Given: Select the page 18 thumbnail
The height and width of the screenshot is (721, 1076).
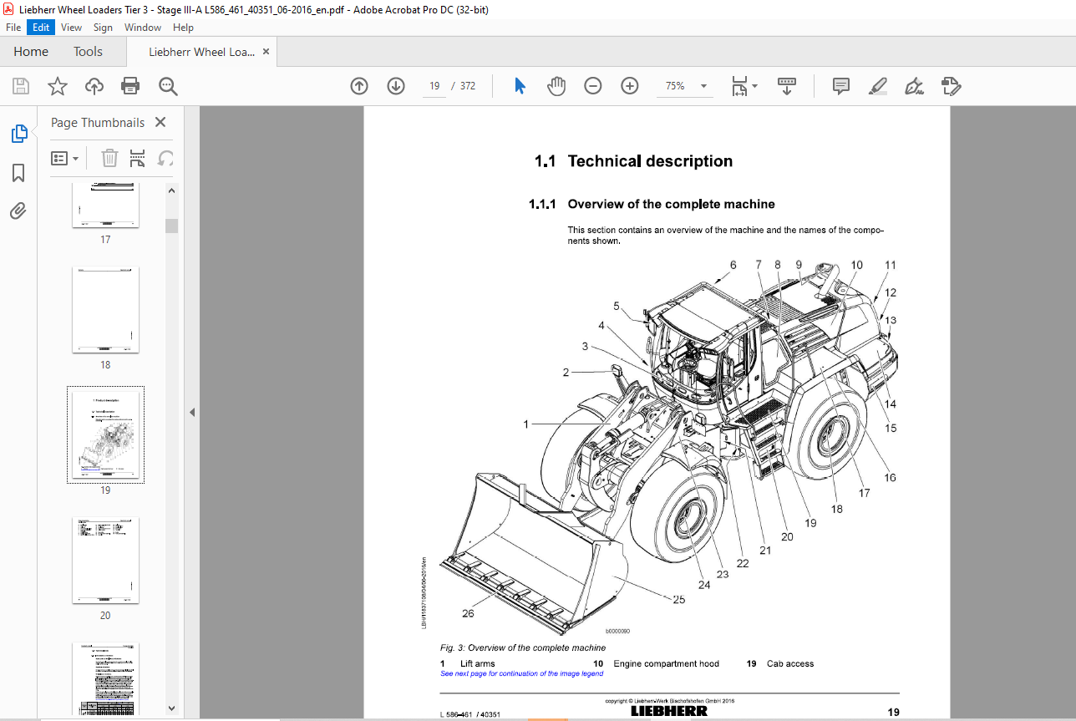Looking at the screenshot, I should [x=105, y=310].
